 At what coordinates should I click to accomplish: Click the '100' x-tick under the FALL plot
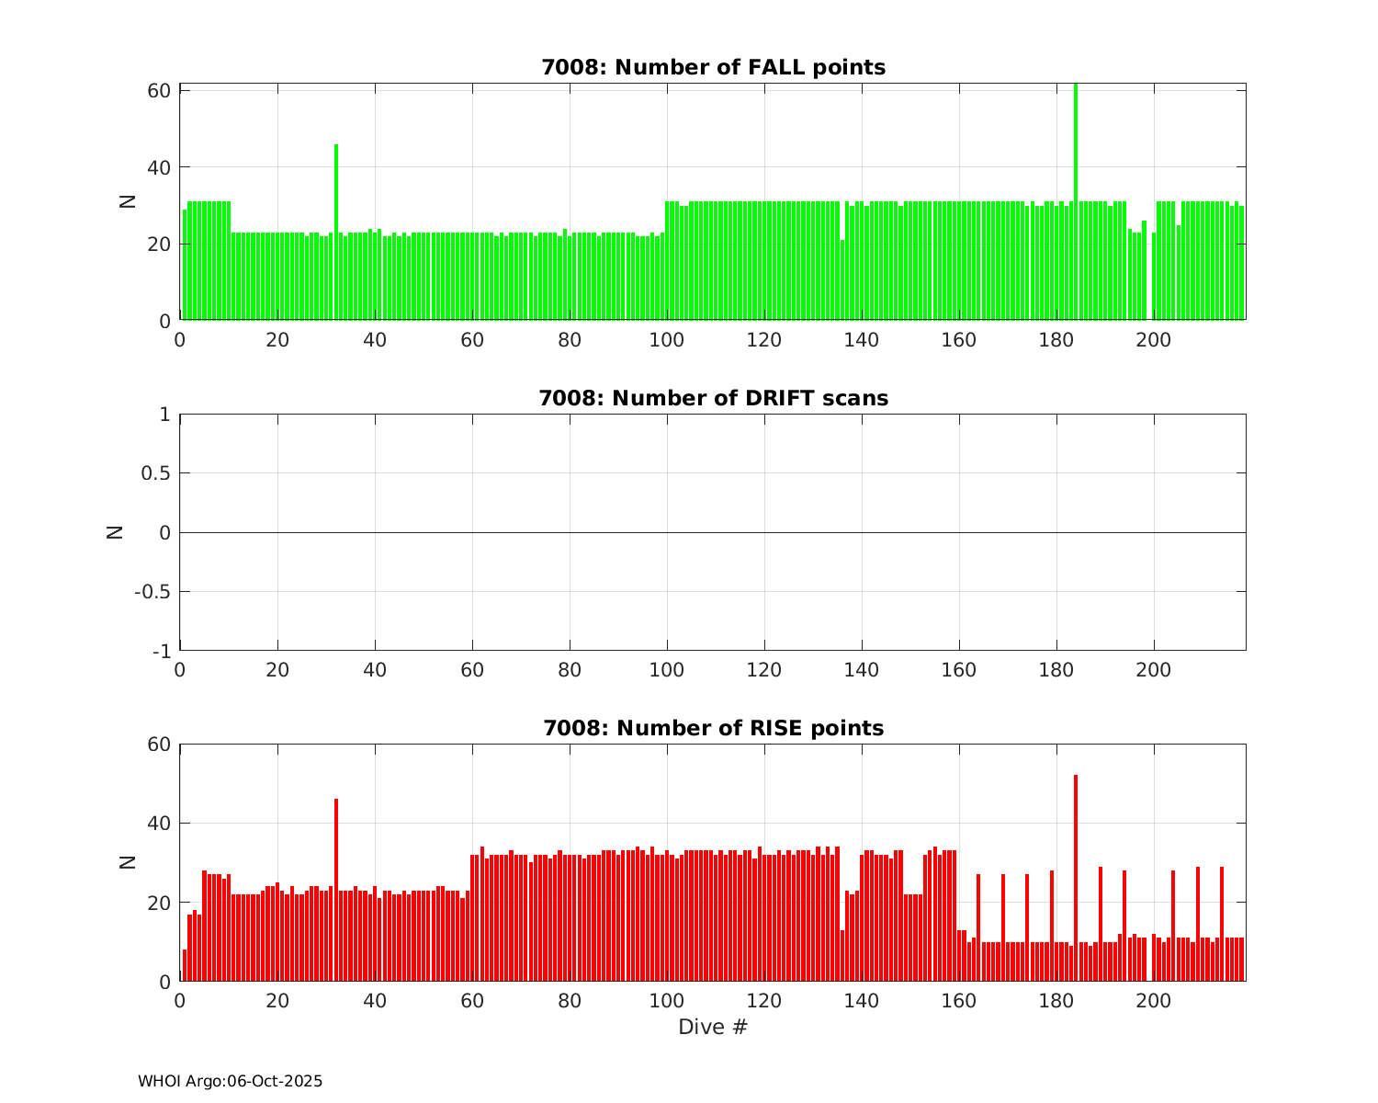tap(667, 340)
